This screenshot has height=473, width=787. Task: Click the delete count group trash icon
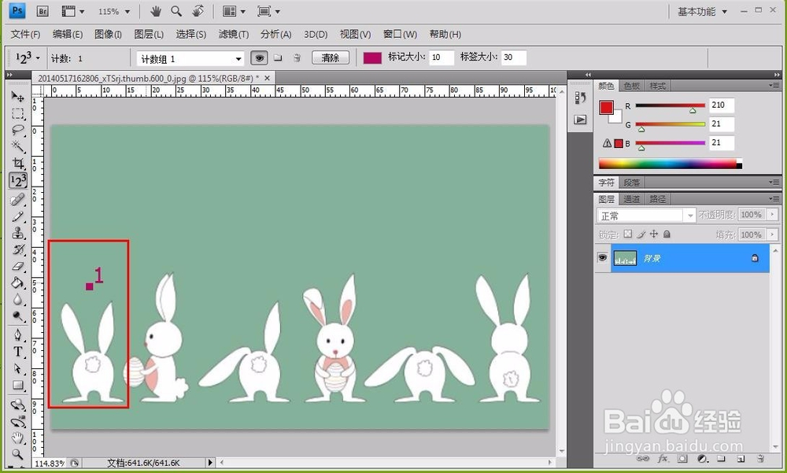[297, 57]
